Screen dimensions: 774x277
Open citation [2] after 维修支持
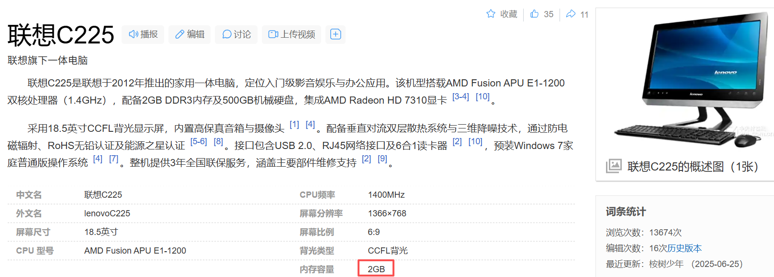(366, 159)
